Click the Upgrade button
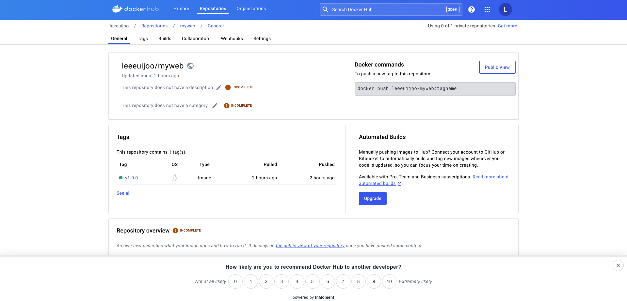627x301 pixels. (x=373, y=198)
